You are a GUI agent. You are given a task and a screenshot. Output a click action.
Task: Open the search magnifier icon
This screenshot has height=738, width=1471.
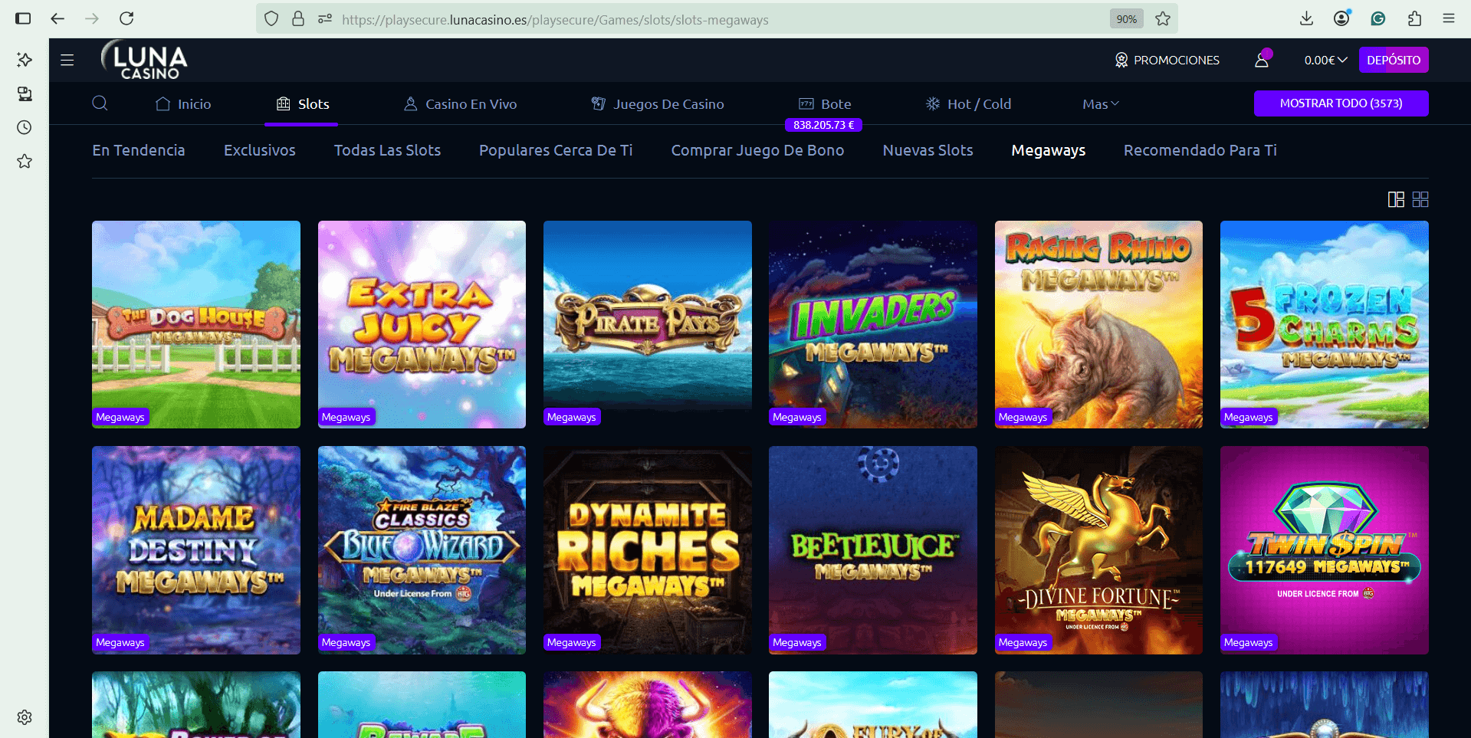tap(100, 103)
